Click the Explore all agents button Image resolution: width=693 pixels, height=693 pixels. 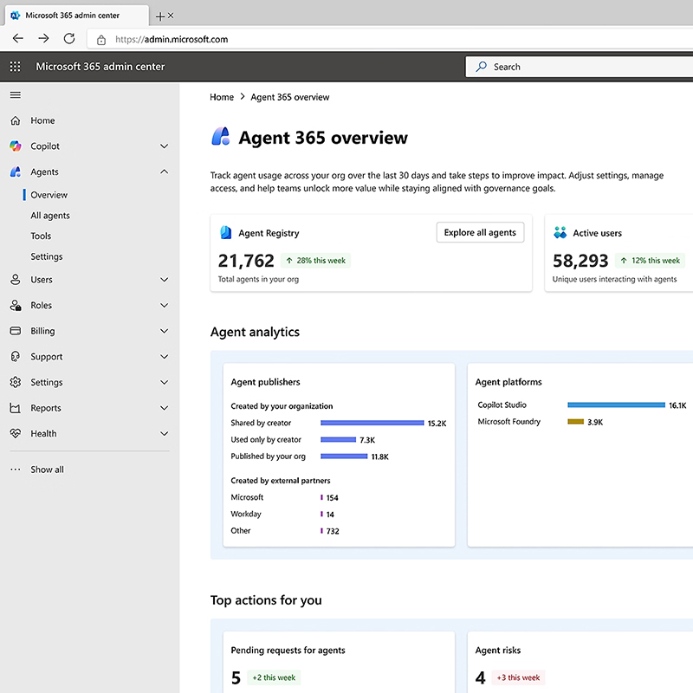click(x=480, y=232)
